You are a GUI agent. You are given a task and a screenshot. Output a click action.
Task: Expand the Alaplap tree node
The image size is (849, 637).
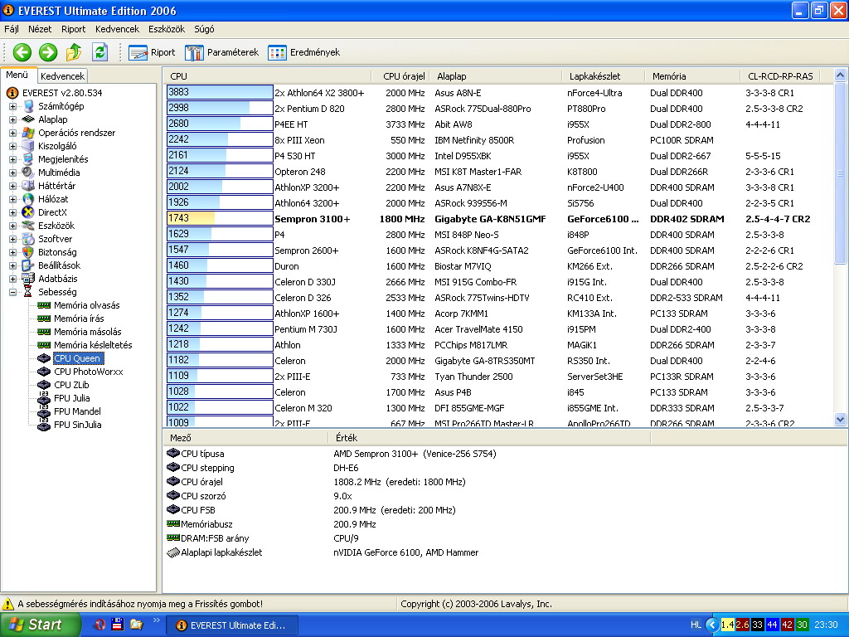[12, 119]
